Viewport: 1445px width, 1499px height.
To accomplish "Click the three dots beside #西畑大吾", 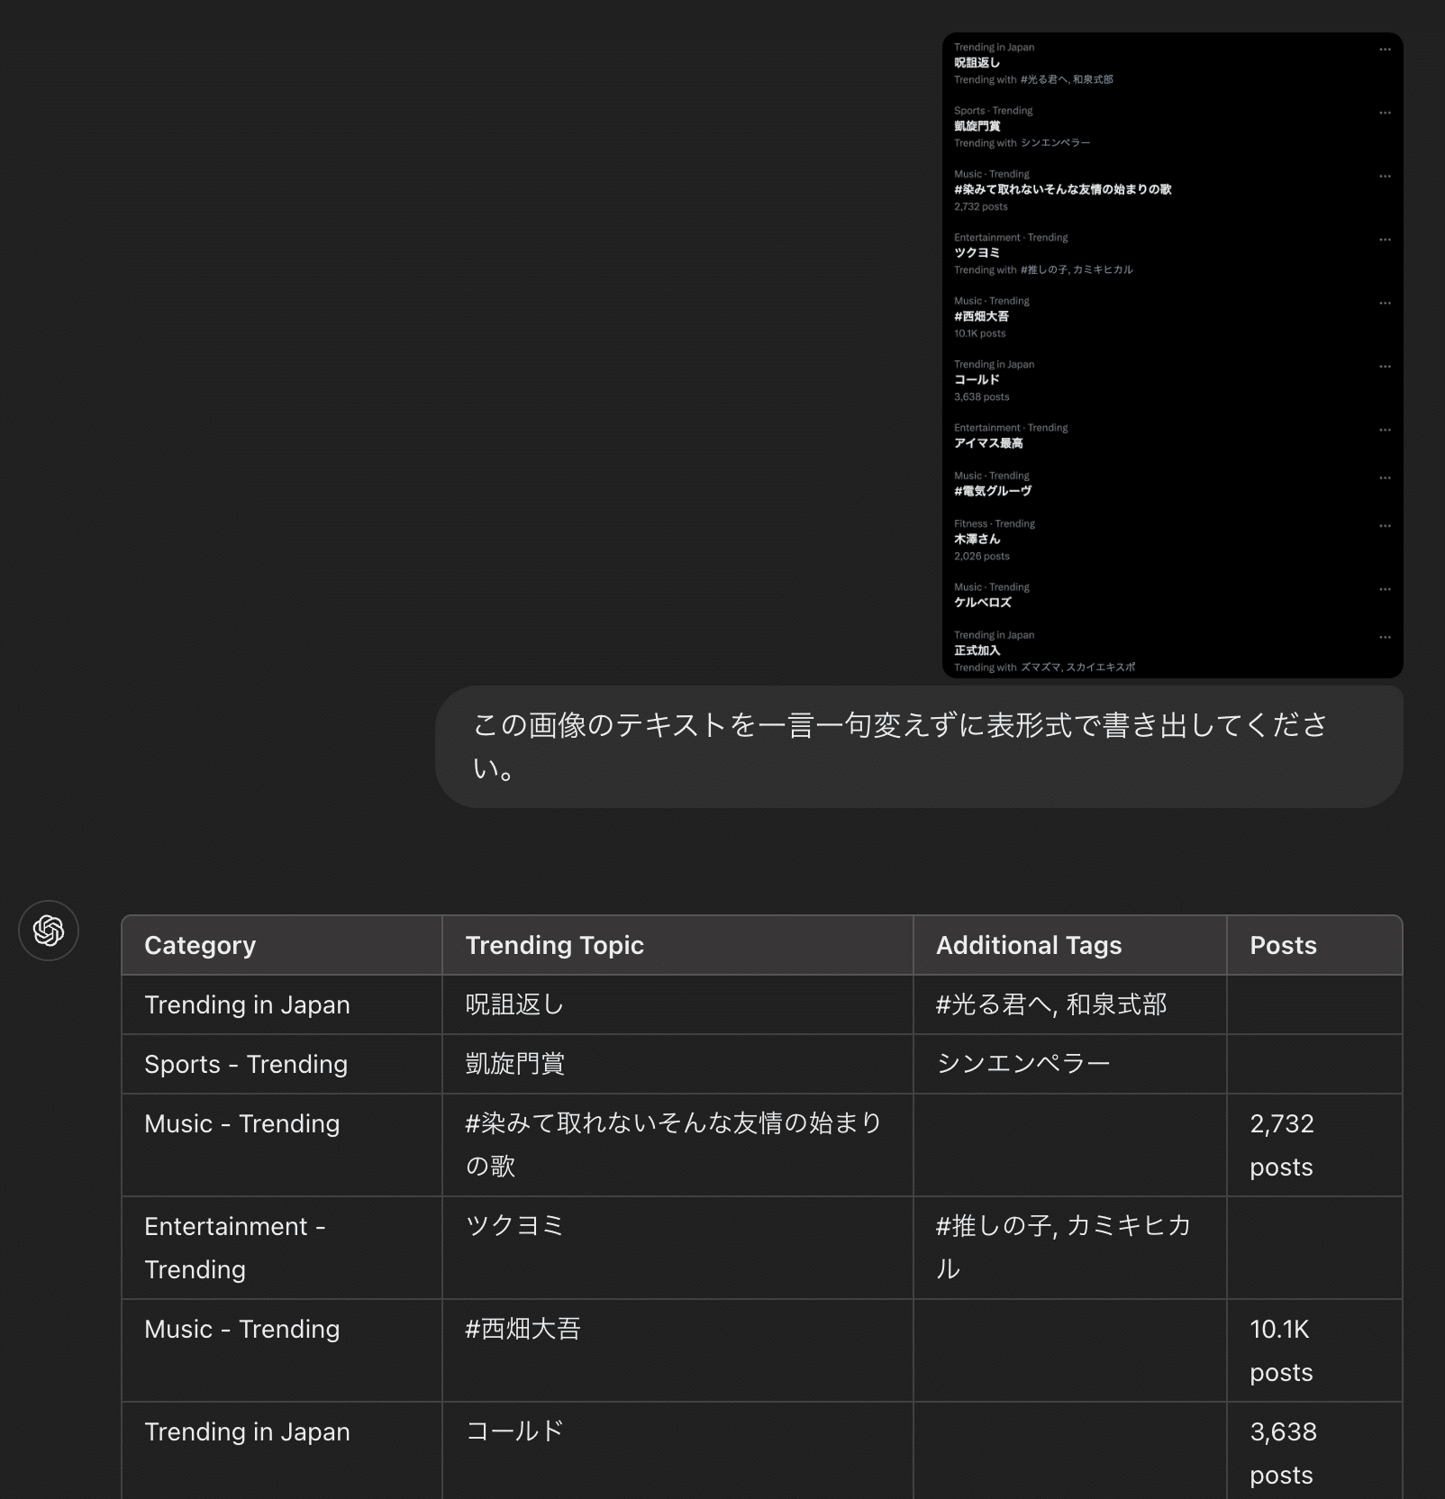I will [1385, 303].
